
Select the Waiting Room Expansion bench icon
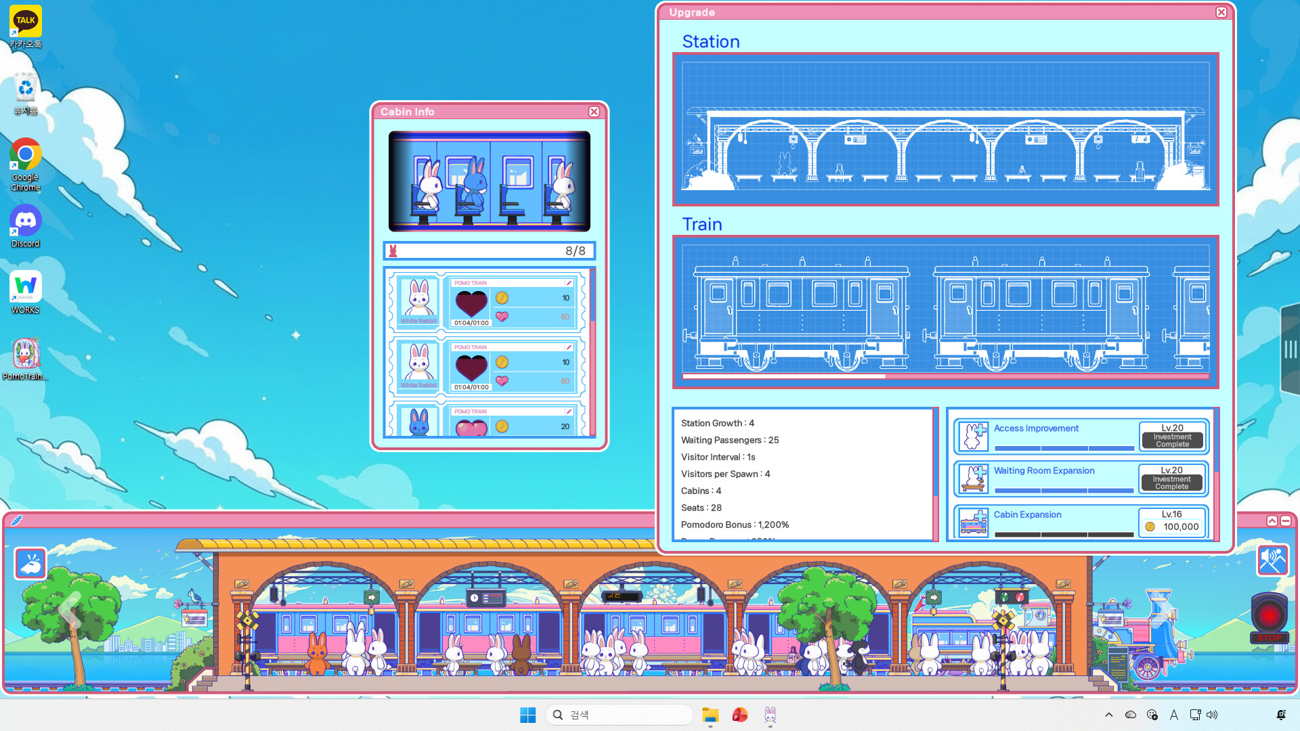pos(975,479)
